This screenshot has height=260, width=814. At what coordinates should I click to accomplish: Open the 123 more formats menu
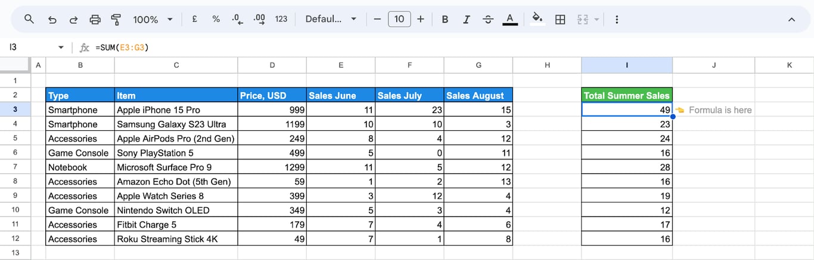click(x=281, y=20)
